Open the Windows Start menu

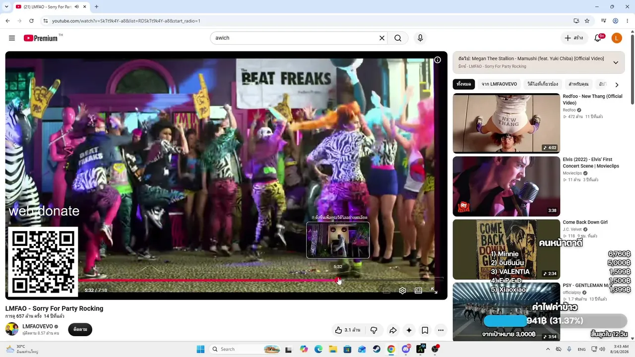pos(200,349)
